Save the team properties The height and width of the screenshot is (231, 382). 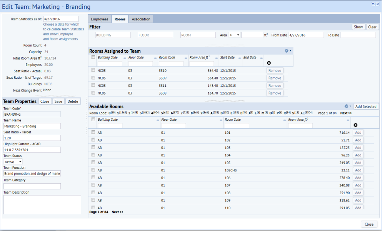click(x=58, y=101)
